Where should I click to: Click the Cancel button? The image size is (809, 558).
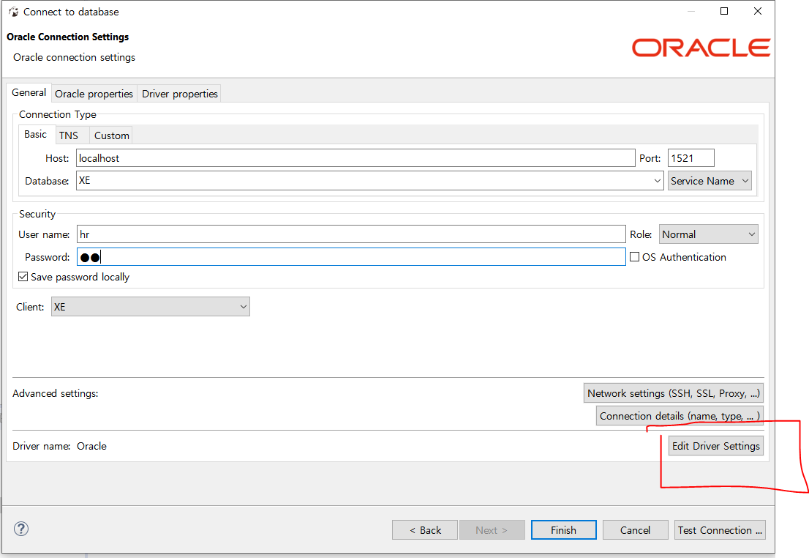[635, 529]
